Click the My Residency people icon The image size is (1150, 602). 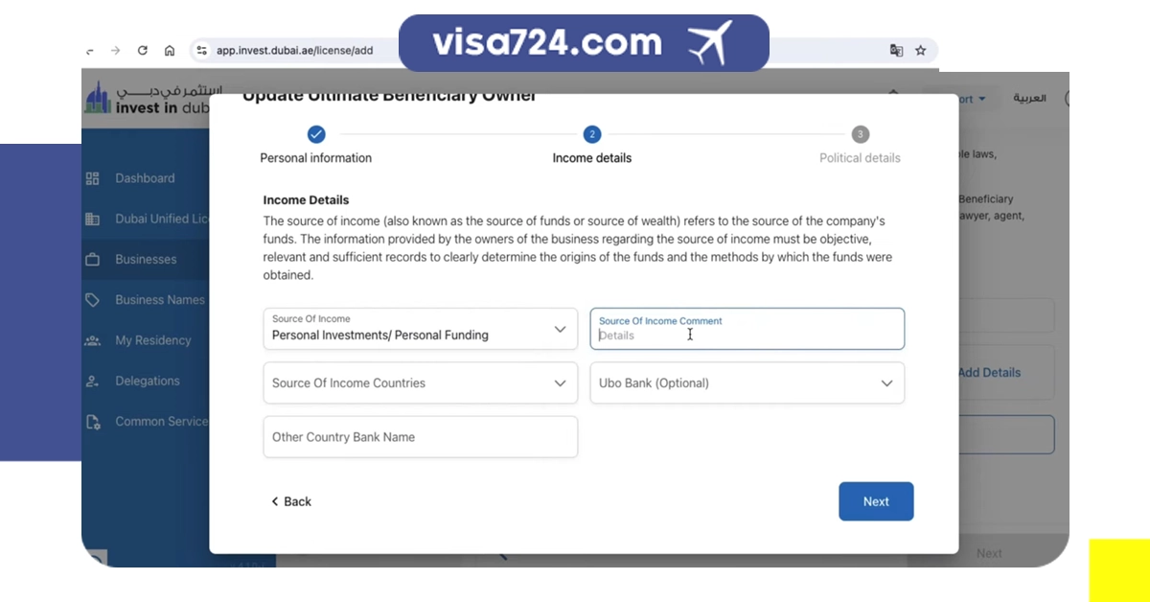(x=93, y=340)
